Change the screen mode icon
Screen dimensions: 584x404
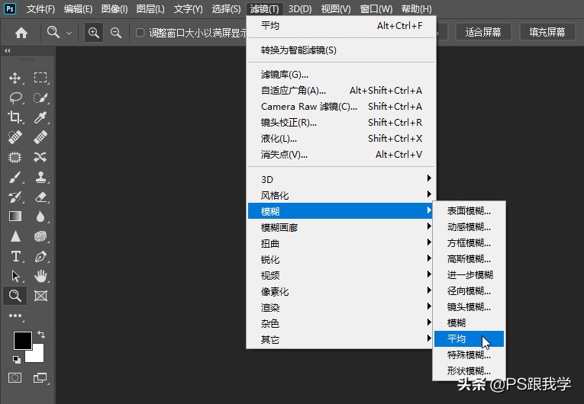pyautogui.click(x=40, y=378)
